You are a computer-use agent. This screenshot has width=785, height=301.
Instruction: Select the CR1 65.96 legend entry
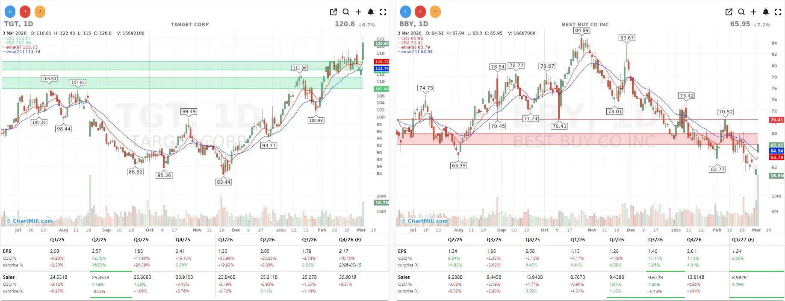tap(411, 38)
